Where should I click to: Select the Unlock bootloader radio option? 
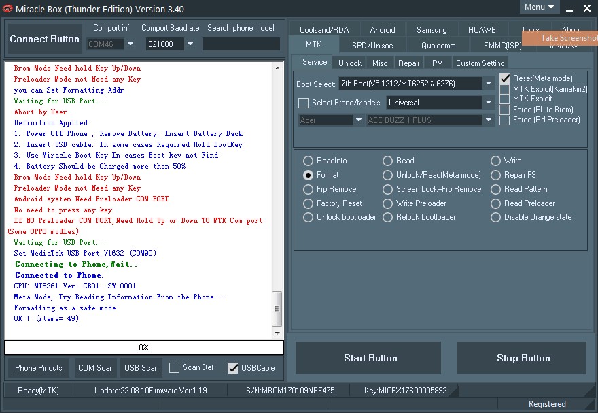(308, 218)
